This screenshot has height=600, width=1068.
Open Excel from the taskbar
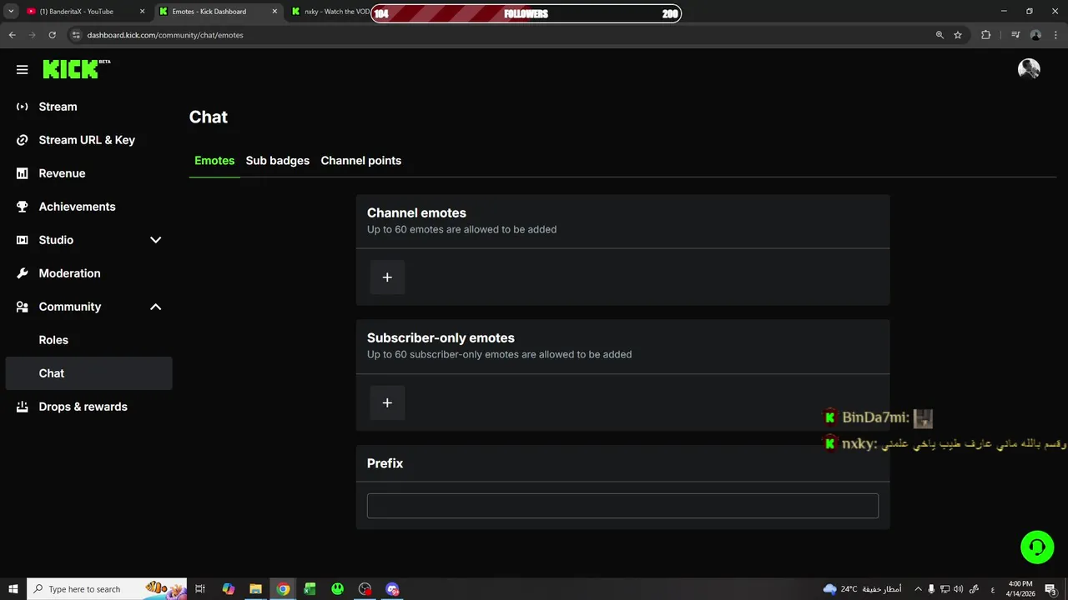(x=310, y=589)
